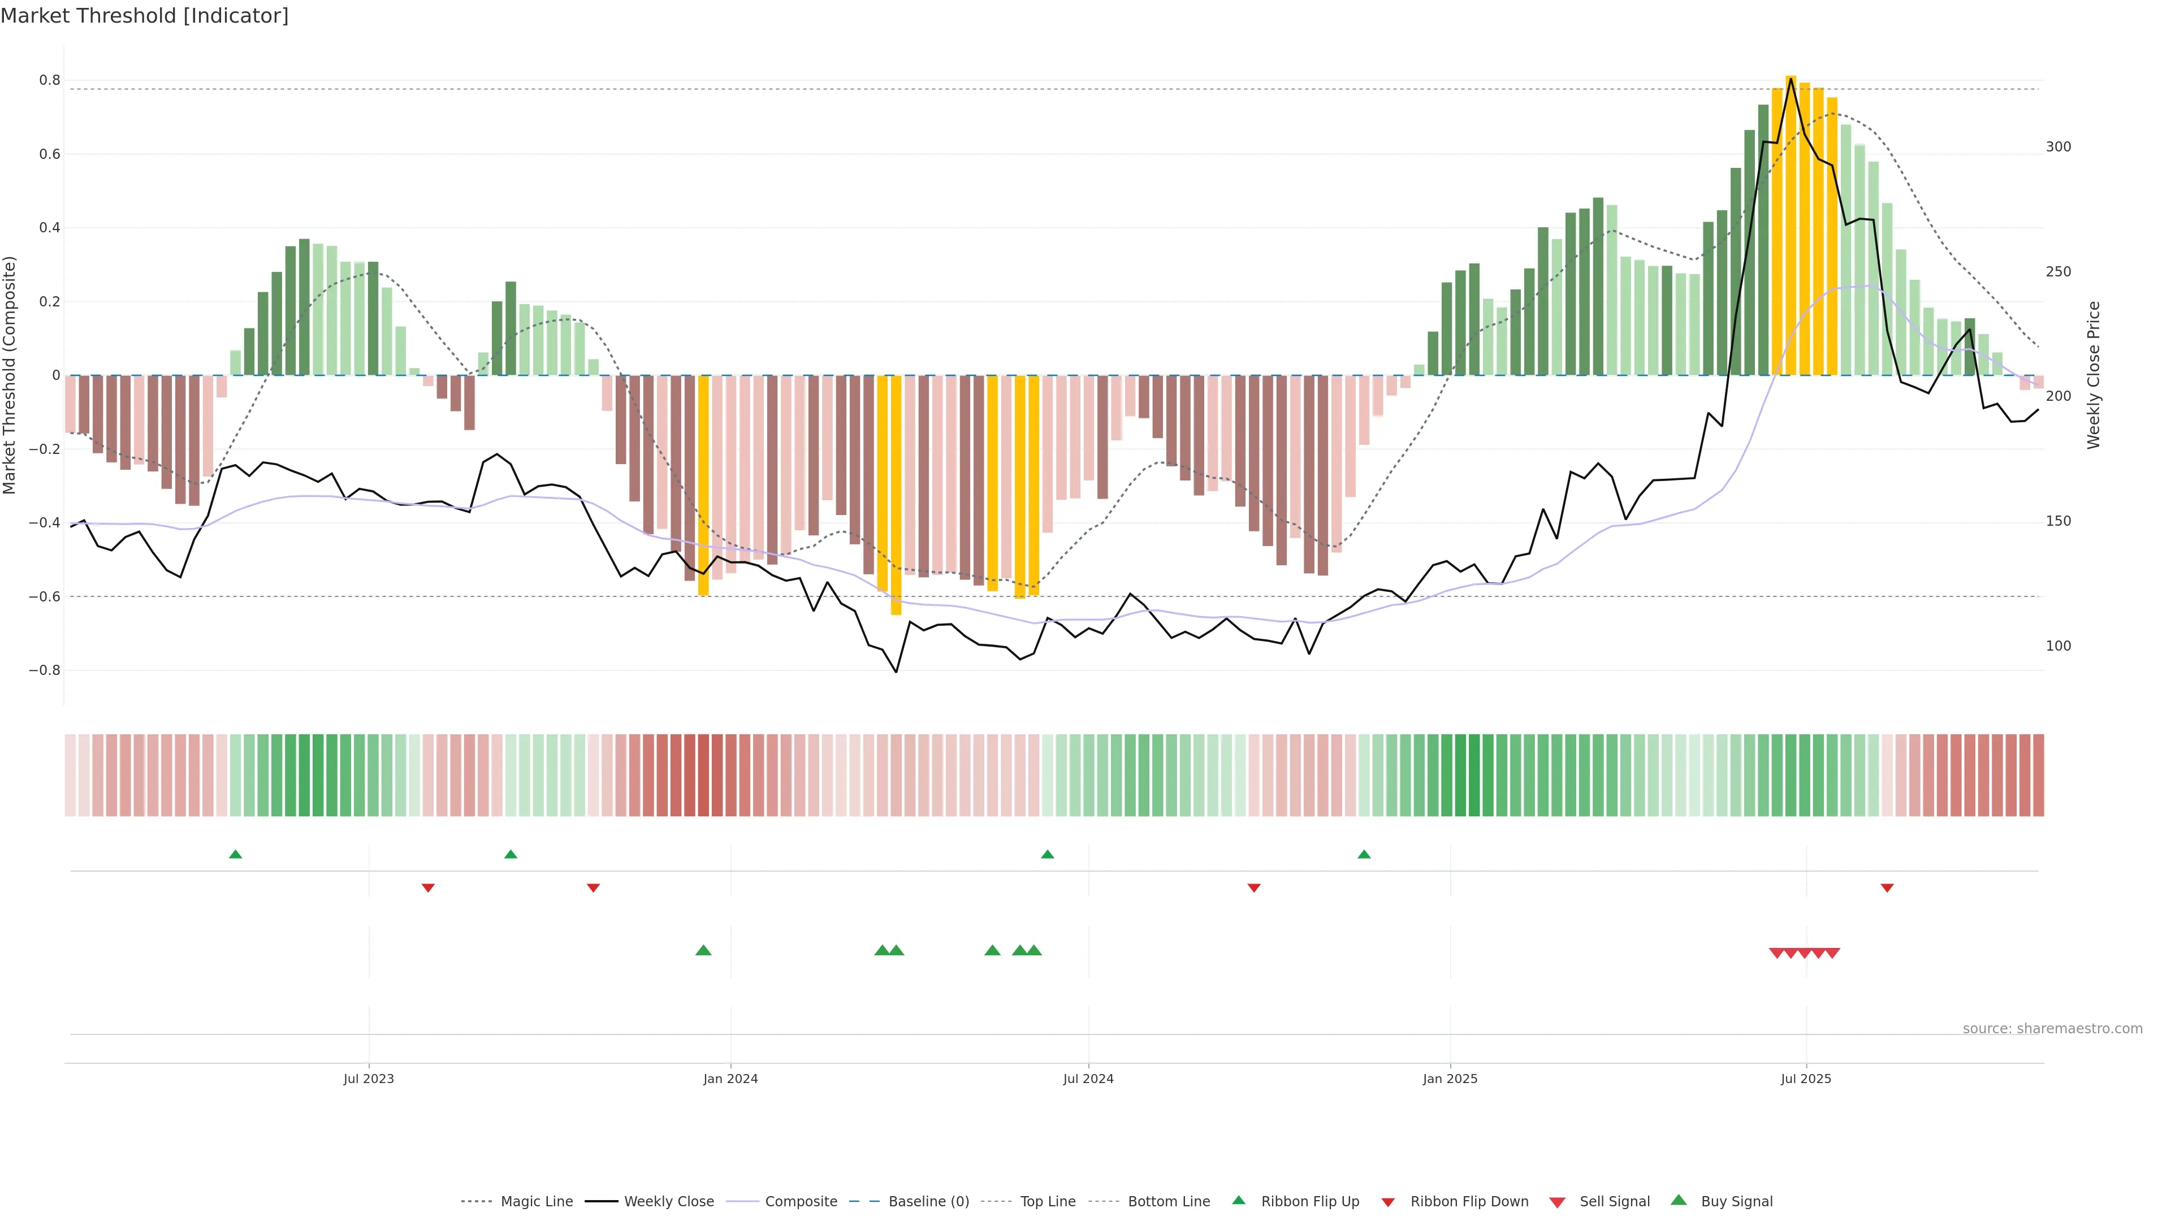Image resolution: width=2171 pixels, height=1221 pixels.
Task: Click the last red ribbon flip down marker
Action: [x=1887, y=888]
